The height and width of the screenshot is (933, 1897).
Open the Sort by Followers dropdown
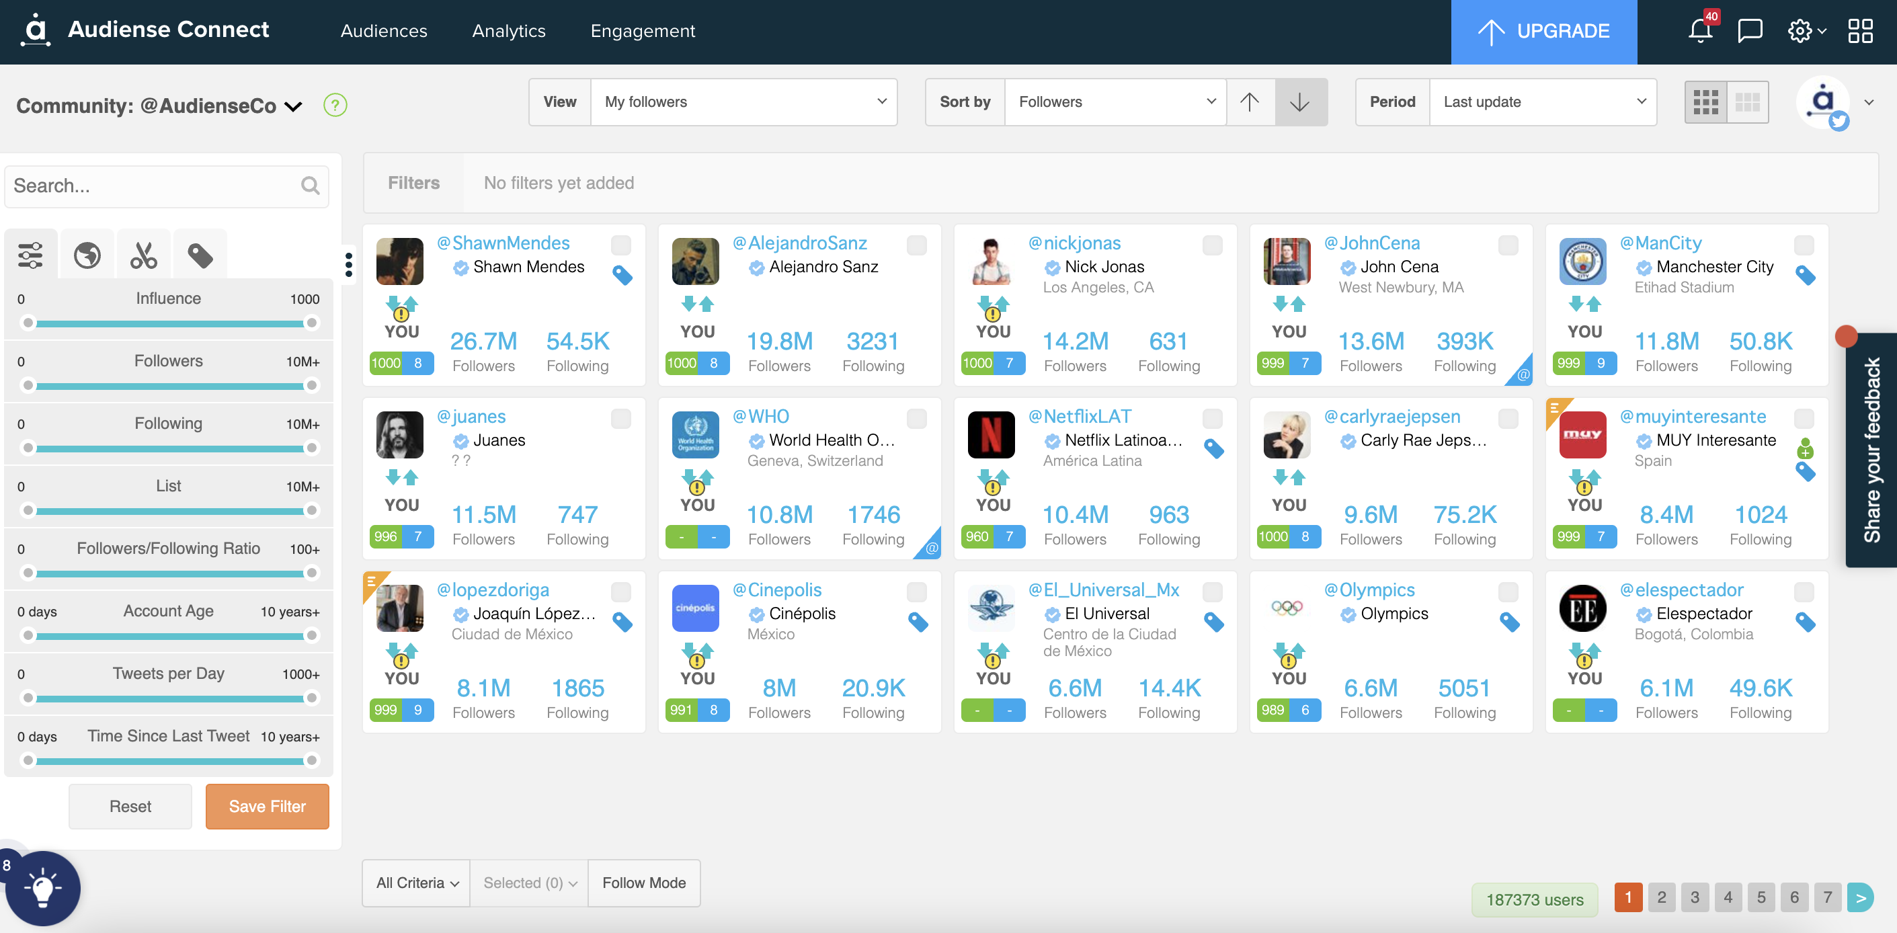(x=1115, y=102)
